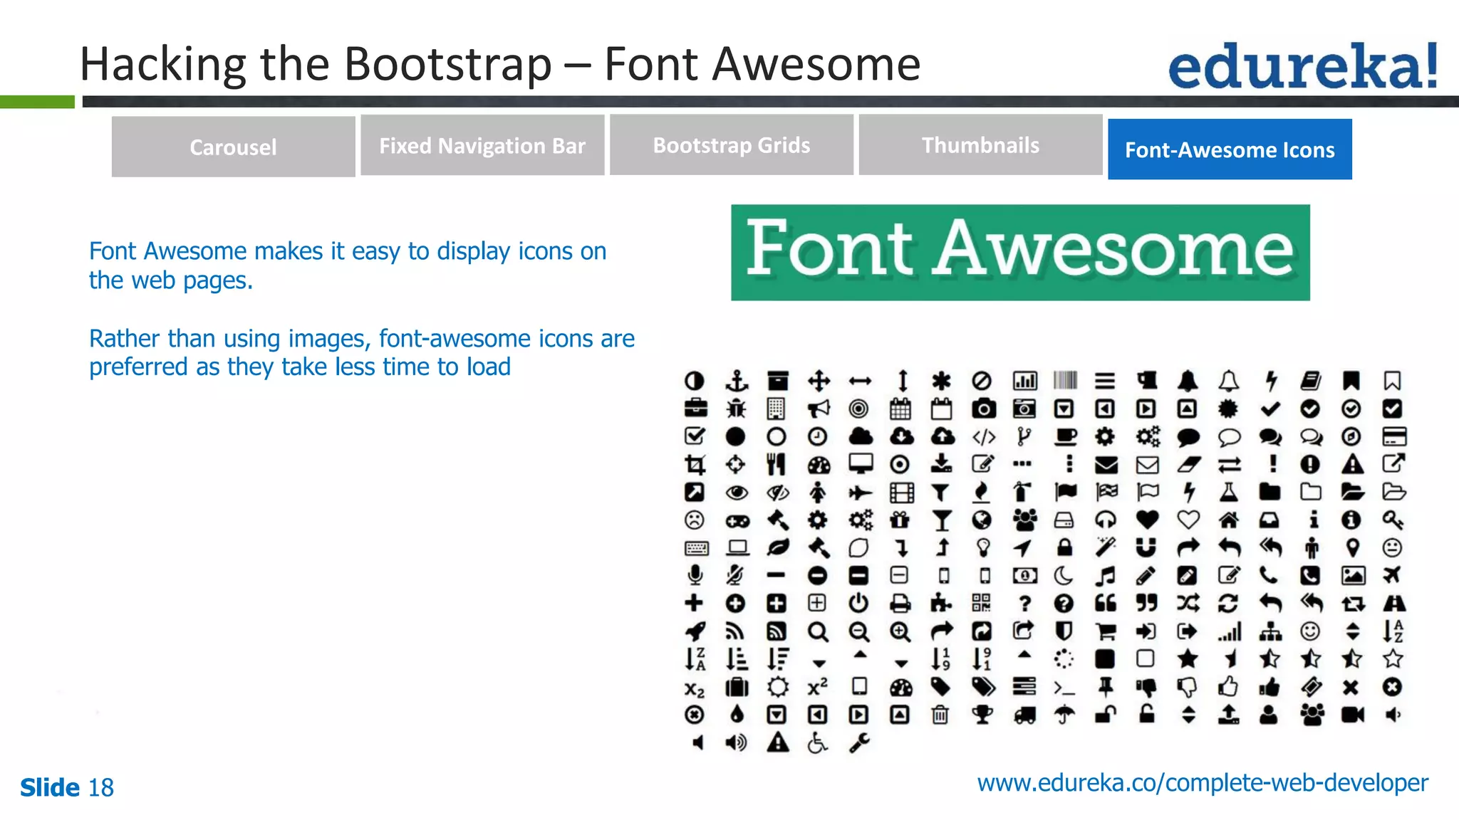Click the sitemap hierarchy icon
Viewport: 1459px width, 820px height.
point(1270,631)
